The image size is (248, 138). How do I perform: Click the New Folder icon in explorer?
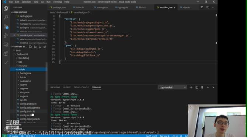point(35,47)
